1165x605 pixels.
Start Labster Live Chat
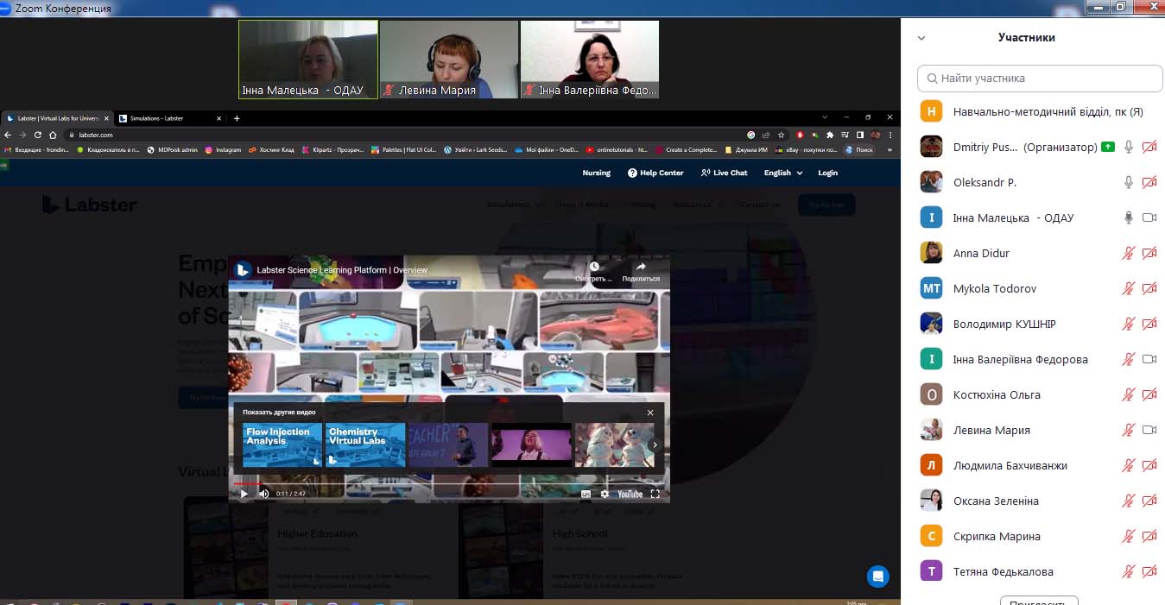tap(724, 173)
